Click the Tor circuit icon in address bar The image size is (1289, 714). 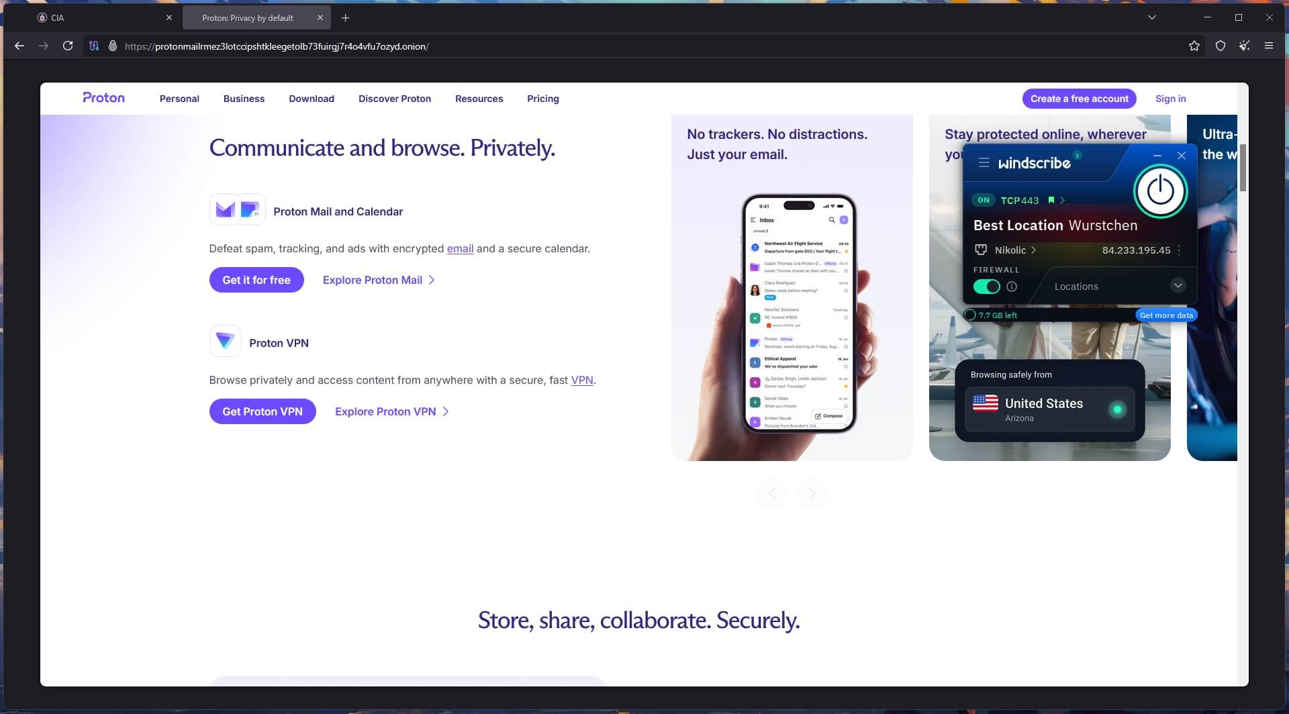click(x=94, y=46)
